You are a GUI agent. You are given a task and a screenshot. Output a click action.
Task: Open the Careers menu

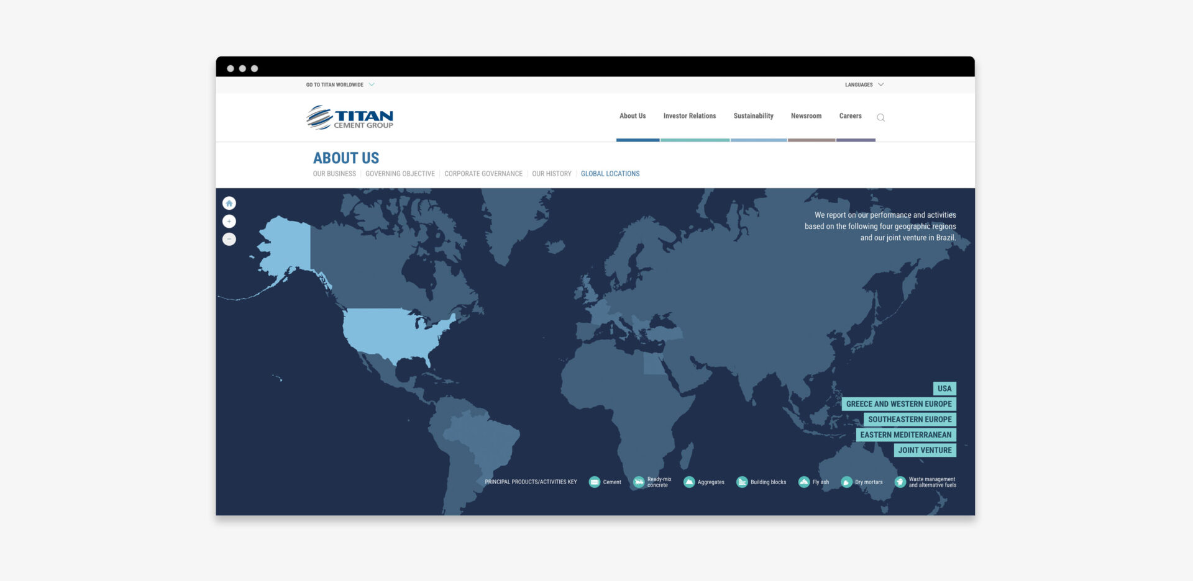click(x=850, y=116)
